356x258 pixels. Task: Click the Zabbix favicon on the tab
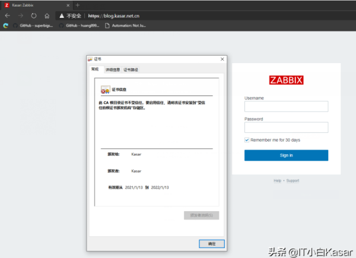[x=7, y=5]
